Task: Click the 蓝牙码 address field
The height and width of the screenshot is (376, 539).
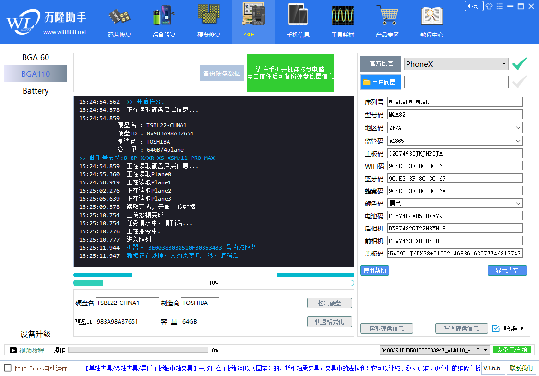Action: 455,178
